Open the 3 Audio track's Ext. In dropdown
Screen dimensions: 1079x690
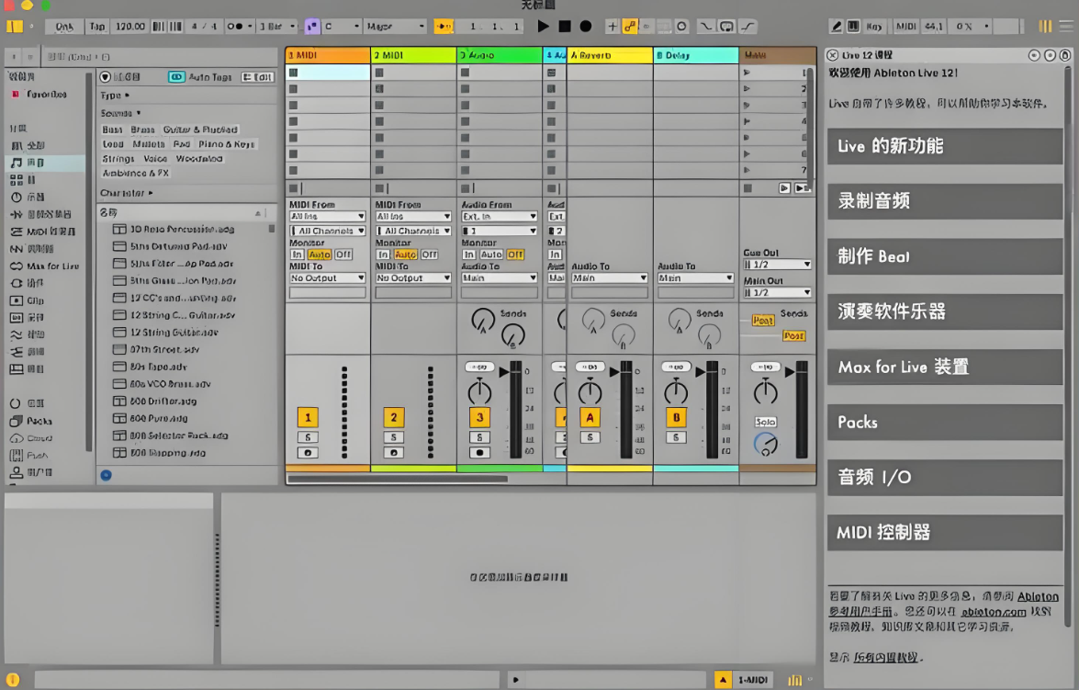pos(499,216)
